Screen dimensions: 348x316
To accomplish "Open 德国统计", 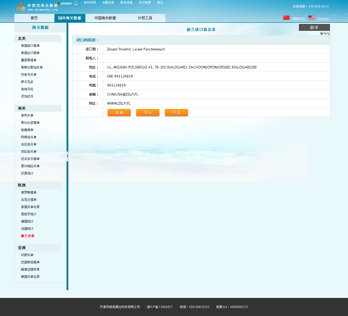I will click(x=27, y=221).
